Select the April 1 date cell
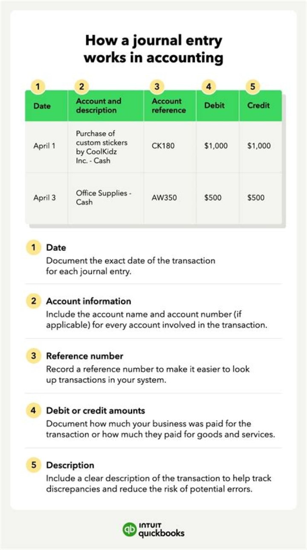The height and width of the screenshot is (550, 307). [x=44, y=146]
